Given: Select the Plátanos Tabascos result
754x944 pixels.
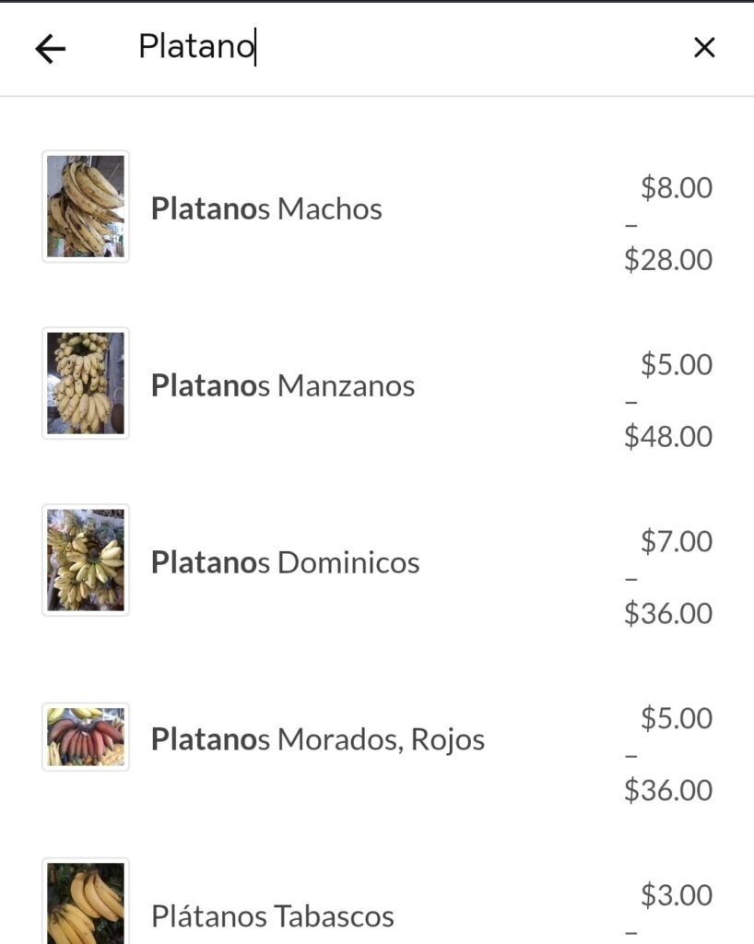Looking at the screenshot, I should pyautogui.click(x=377, y=902).
